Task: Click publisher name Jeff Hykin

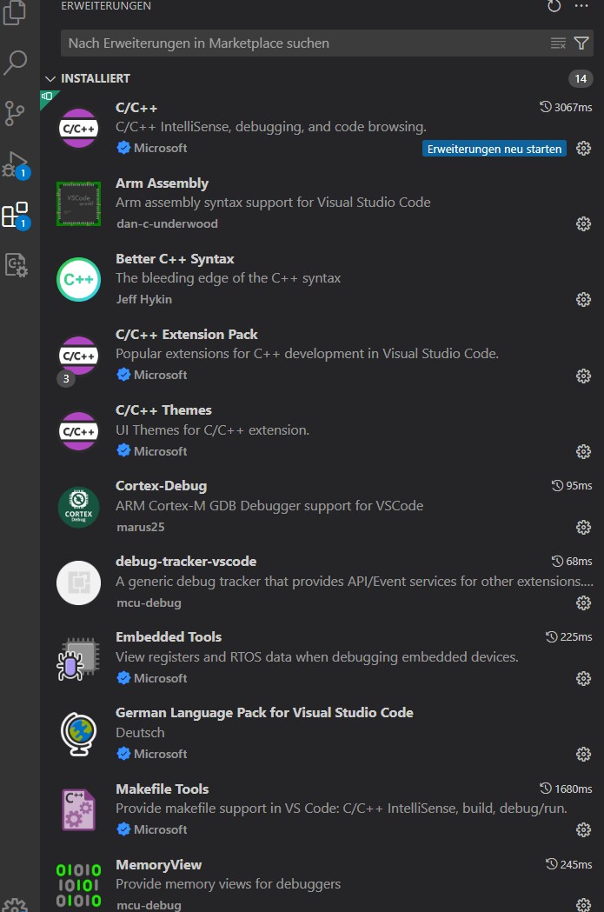Action: (143, 300)
